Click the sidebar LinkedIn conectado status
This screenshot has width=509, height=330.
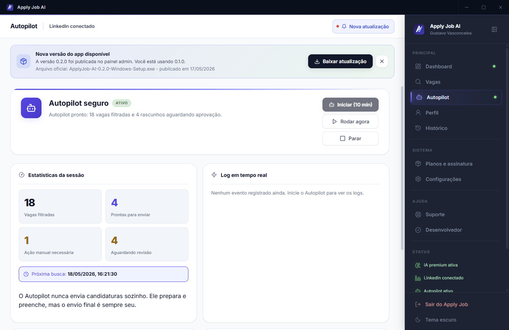(x=440, y=278)
